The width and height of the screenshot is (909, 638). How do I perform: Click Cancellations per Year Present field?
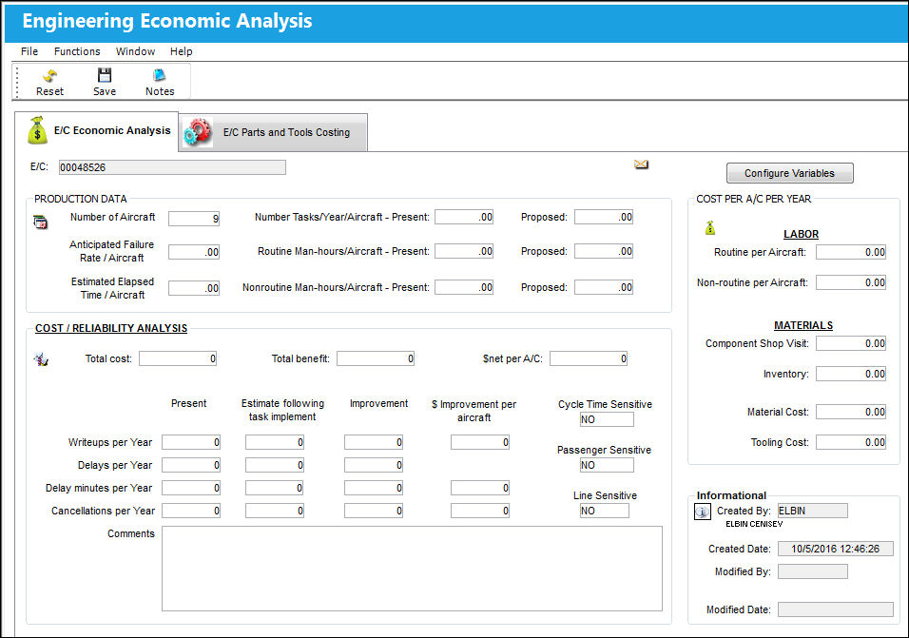coord(191,512)
